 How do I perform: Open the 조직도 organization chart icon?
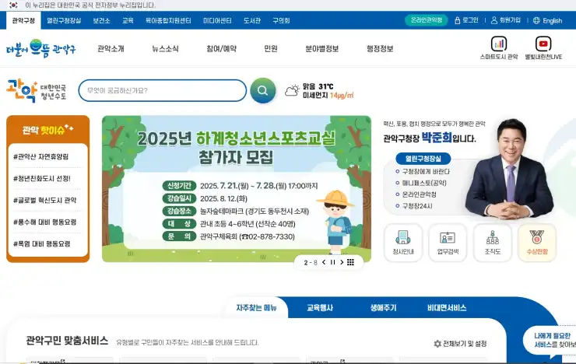(493, 243)
